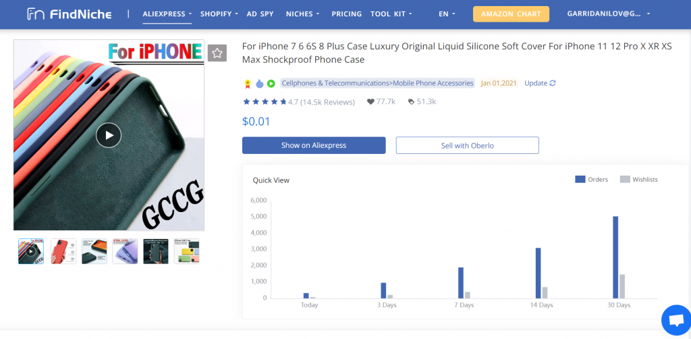The image size is (691, 339).
Task: Click the product title text
Action: point(457,53)
